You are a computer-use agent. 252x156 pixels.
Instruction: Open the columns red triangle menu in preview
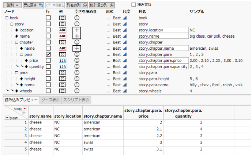coord(25,109)
